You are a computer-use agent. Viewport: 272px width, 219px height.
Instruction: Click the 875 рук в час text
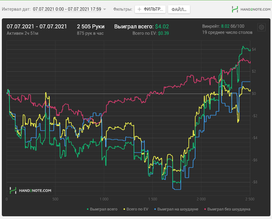[x=90, y=33]
